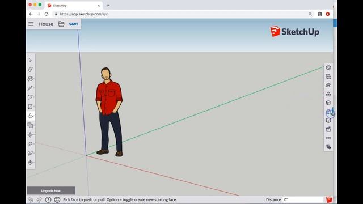Choose the Orbit tool
This screenshot has height=204, width=363.
point(30,163)
